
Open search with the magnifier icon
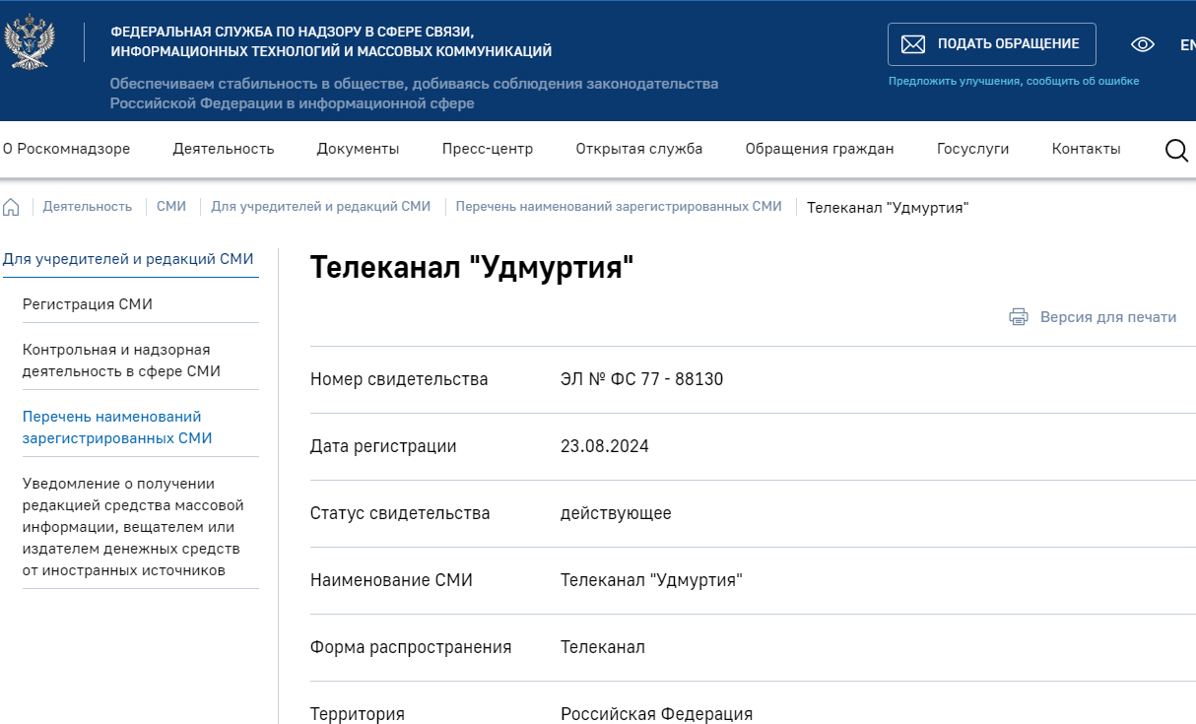[x=1176, y=150]
